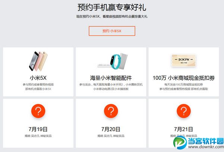The height and width of the screenshot is (152, 224).
Task: Open the 小米5X phones product image
Action: coord(38,61)
